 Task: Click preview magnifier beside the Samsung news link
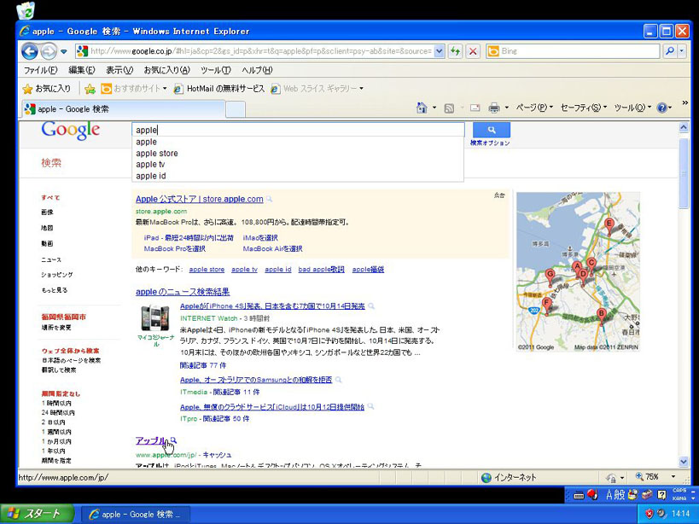[338, 380]
